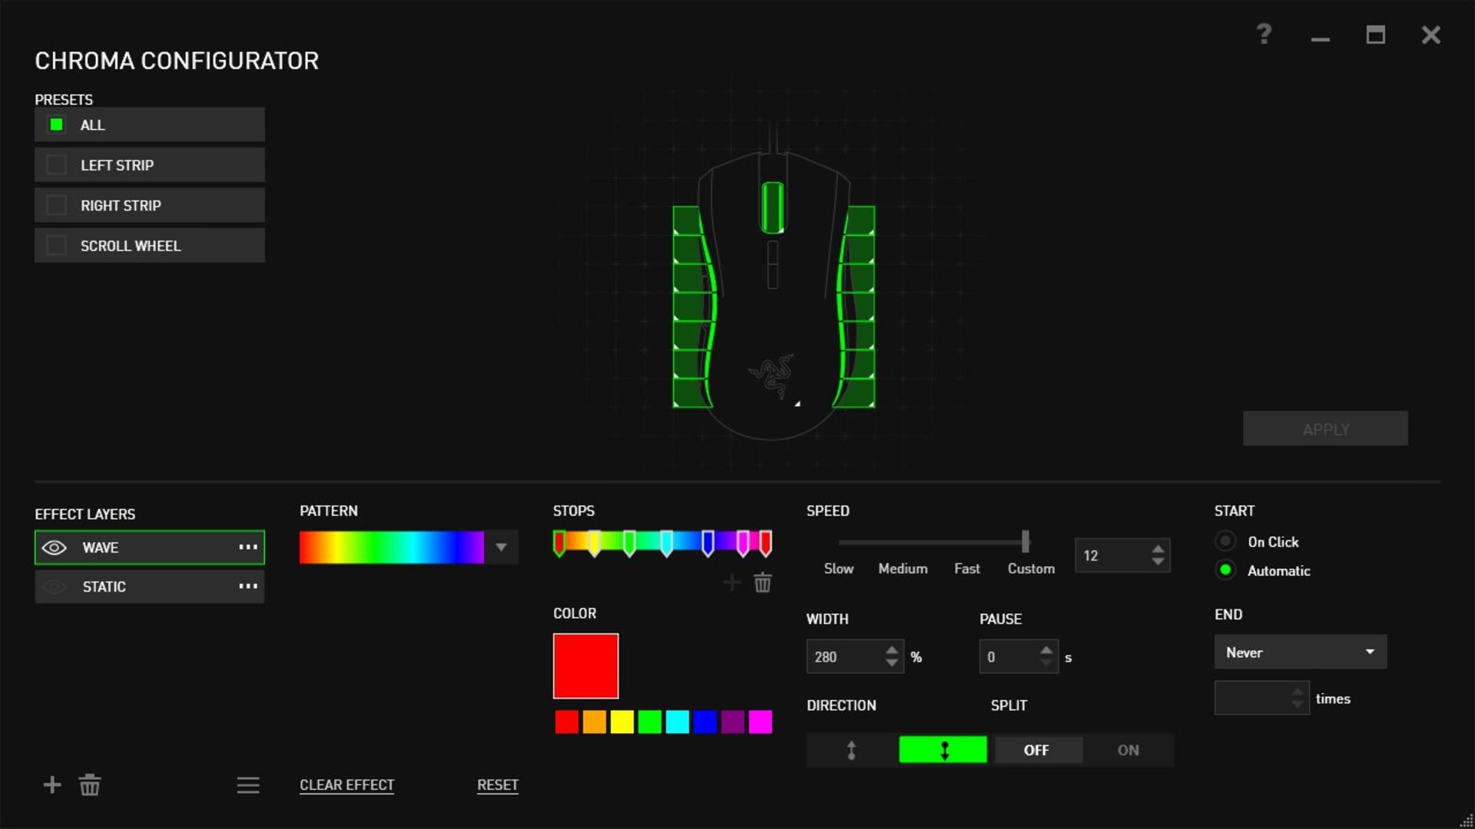Screen dimensions: 1475x829
Task: Toggle visibility of the STATIC layer
Action: [54, 586]
